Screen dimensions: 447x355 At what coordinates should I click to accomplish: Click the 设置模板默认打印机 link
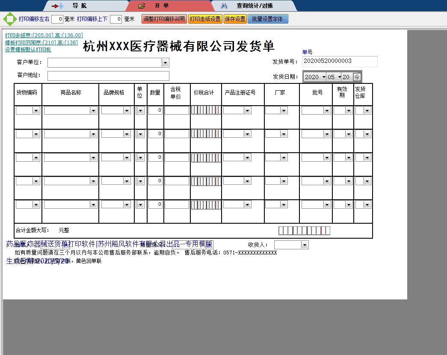(x=27, y=50)
